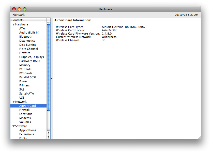View Modems information

(25, 118)
